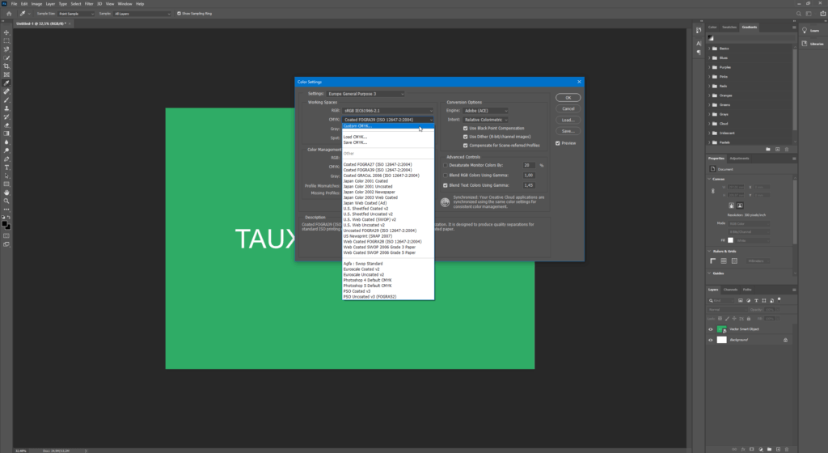Select the Brush tool

click(x=6, y=100)
